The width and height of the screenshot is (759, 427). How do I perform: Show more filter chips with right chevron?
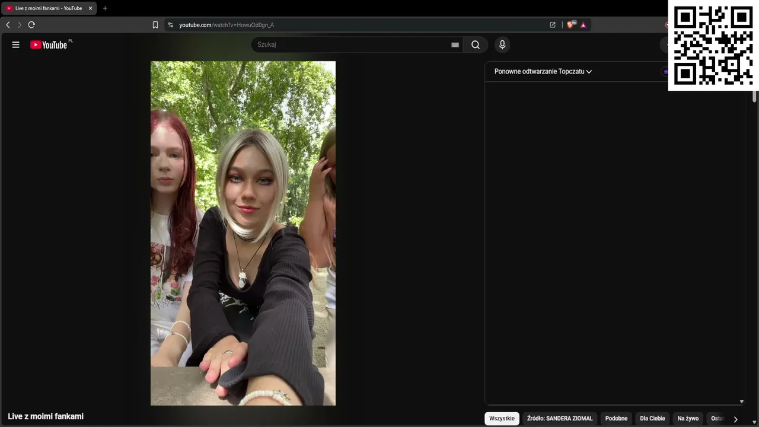pos(735,419)
